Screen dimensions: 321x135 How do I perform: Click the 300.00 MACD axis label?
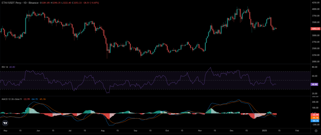tap(315, 96)
